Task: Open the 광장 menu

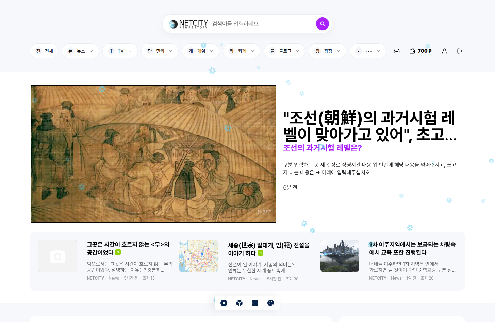Action: pos(327,51)
